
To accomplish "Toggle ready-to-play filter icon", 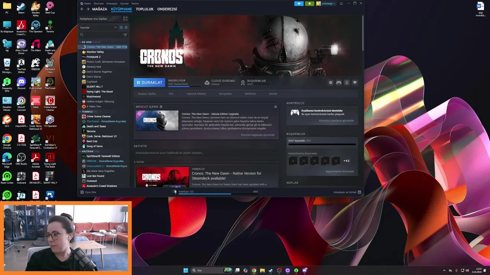I will 126,27.
